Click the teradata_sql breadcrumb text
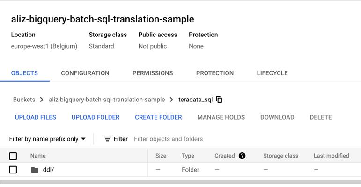Screen dimensions: 361x187 [x=195, y=100]
